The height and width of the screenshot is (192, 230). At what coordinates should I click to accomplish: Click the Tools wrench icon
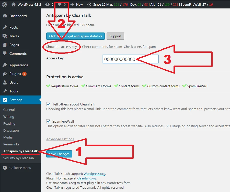[5, 91]
